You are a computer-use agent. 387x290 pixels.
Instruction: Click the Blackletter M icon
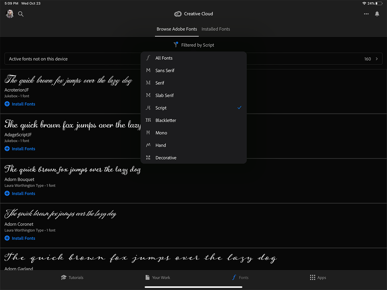click(x=148, y=120)
